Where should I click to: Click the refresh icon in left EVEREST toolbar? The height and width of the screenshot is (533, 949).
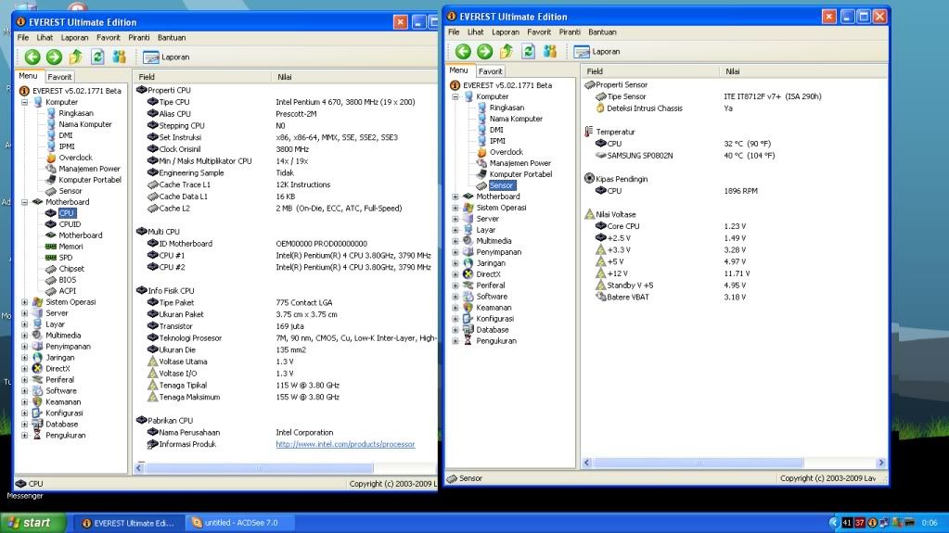pos(97,57)
